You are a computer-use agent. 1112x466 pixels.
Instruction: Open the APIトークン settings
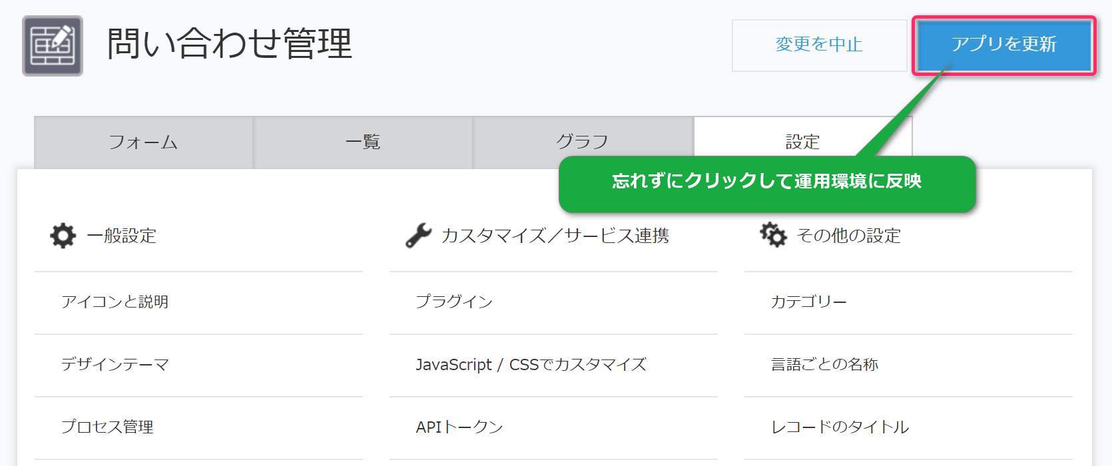pos(459,427)
